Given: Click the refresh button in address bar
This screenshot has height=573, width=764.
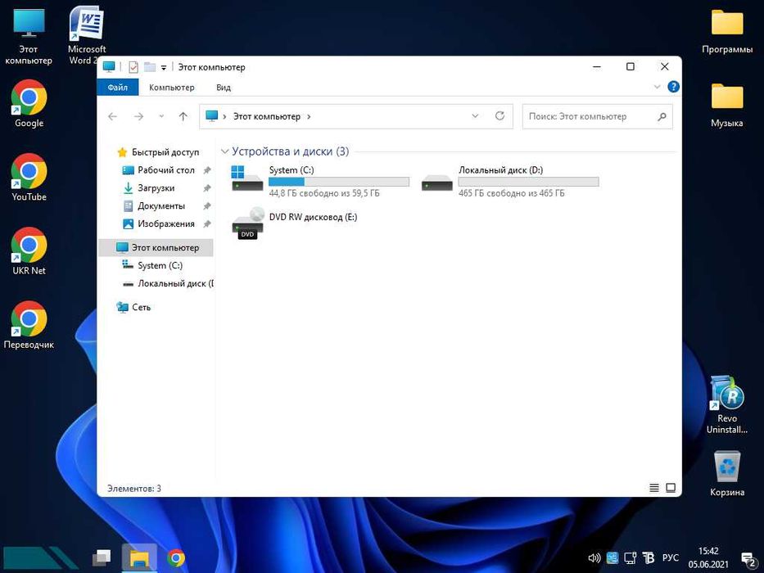Looking at the screenshot, I should pyautogui.click(x=500, y=116).
